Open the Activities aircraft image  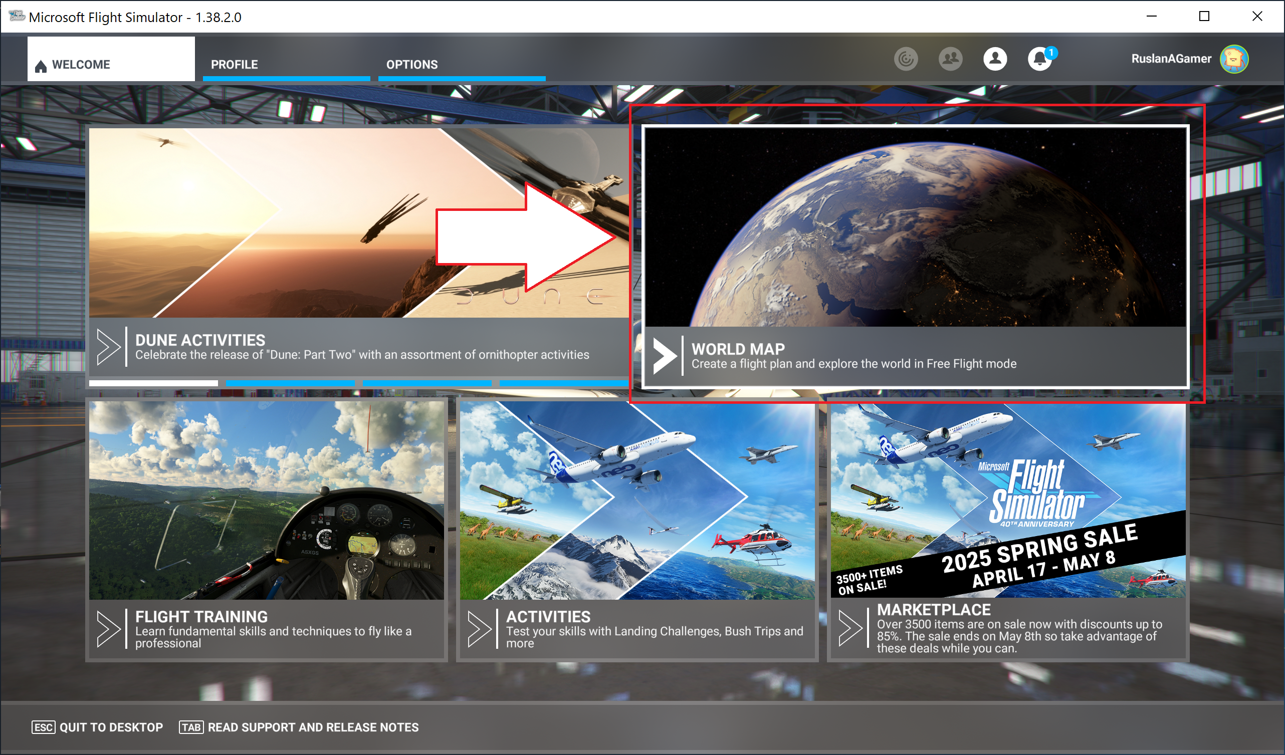point(637,500)
